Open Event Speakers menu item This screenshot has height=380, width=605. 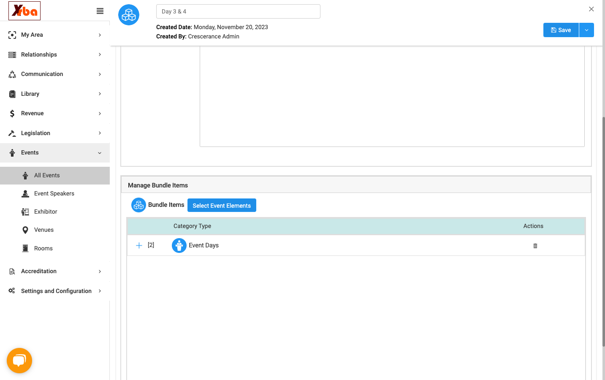pyautogui.click(x=55, y=194)
